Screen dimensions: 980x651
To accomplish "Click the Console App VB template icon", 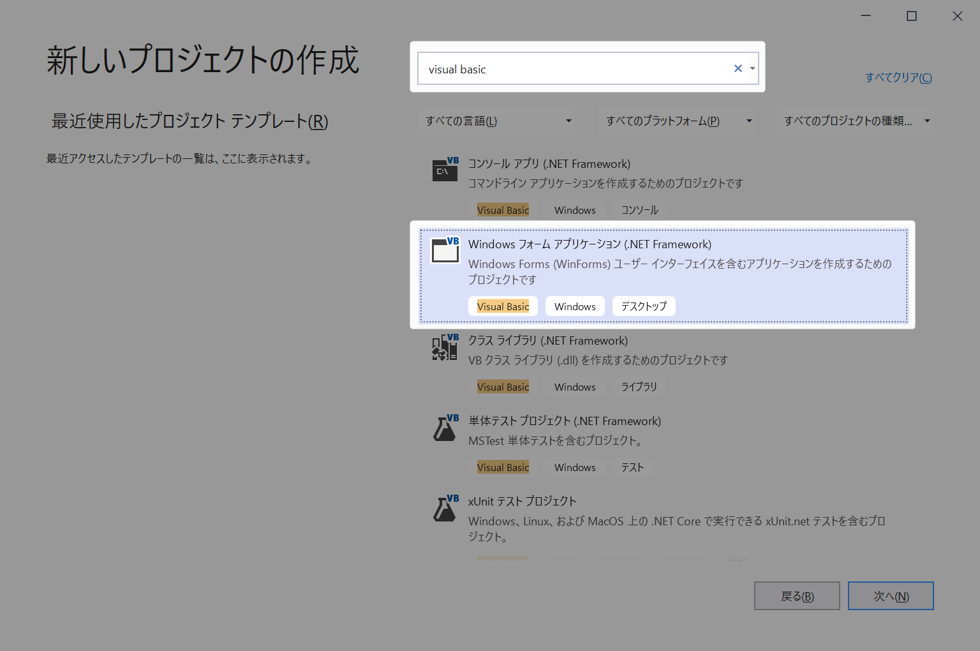I will pyautogui.click(x=445, y=170).
